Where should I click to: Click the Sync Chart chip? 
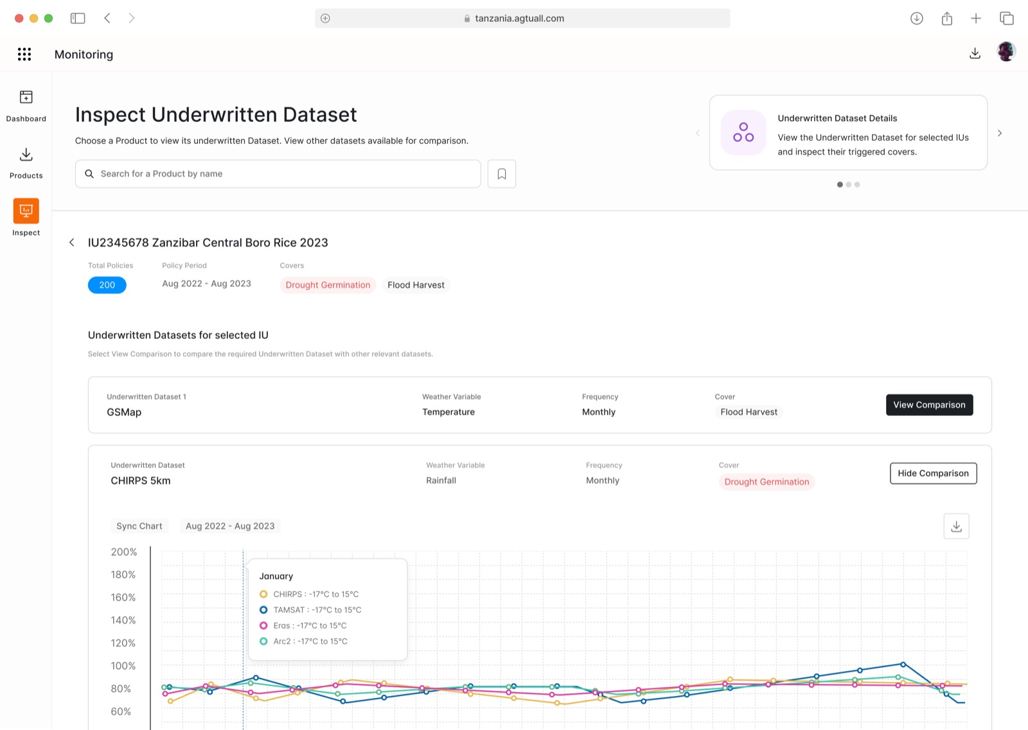click(x=139, y=526)
